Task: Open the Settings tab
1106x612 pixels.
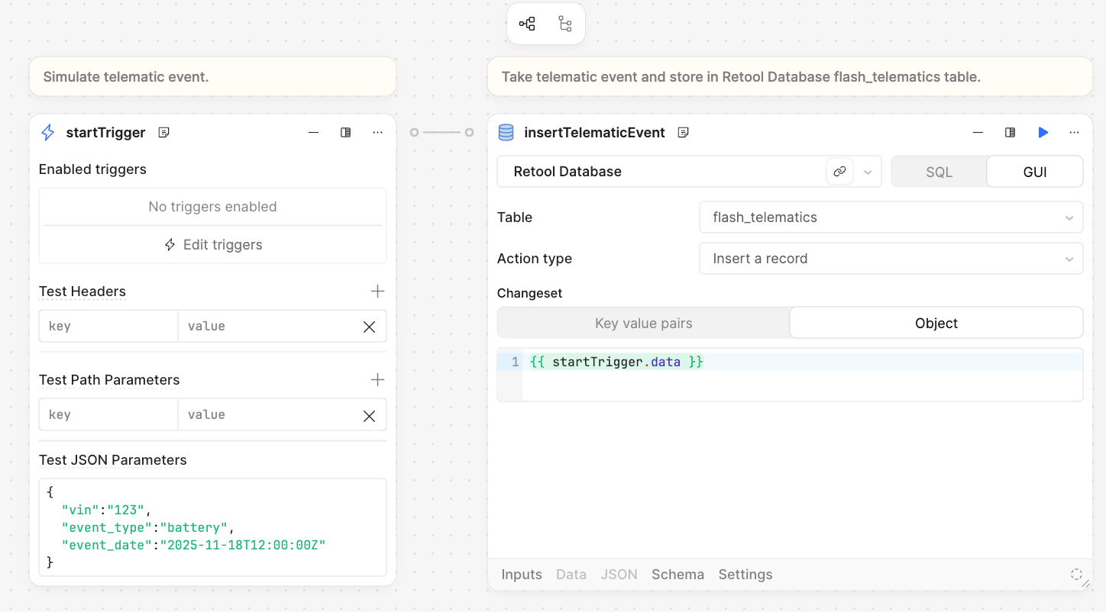Action: (745, 575)
